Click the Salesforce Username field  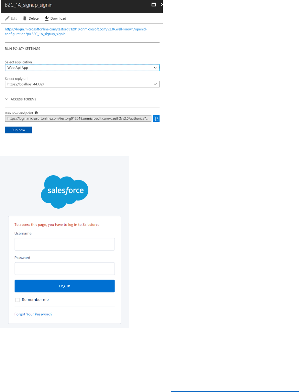(64, 244)
